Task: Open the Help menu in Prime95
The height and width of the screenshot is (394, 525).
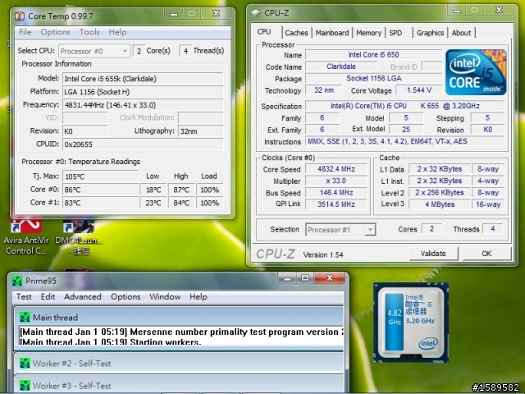Action: 199,297
